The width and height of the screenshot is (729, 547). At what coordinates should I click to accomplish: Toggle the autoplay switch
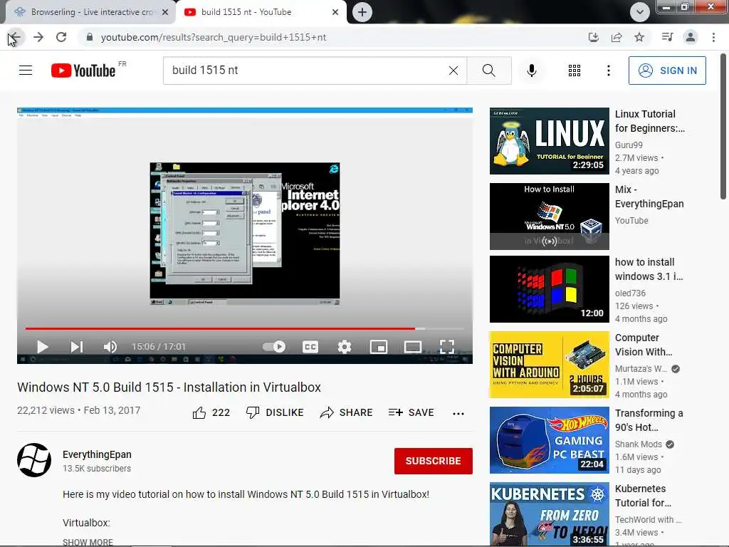click(x=274, y=347)
